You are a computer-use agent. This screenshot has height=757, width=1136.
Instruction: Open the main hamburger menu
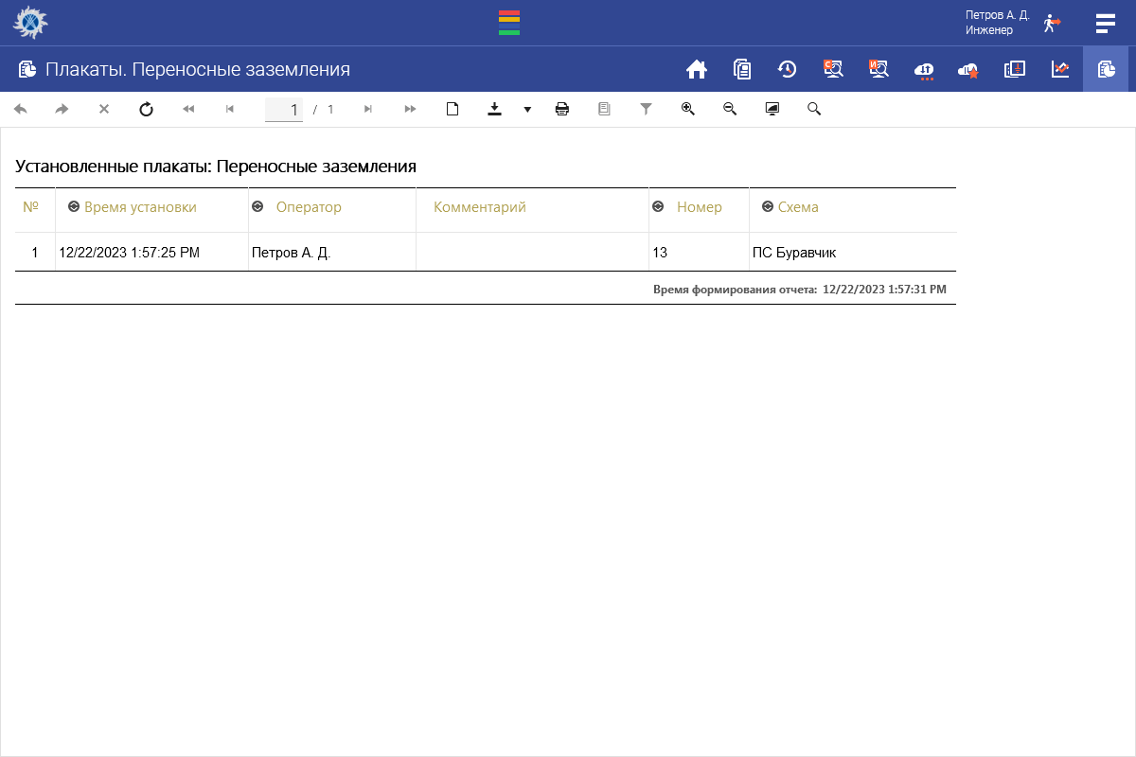coord(1105,23)
